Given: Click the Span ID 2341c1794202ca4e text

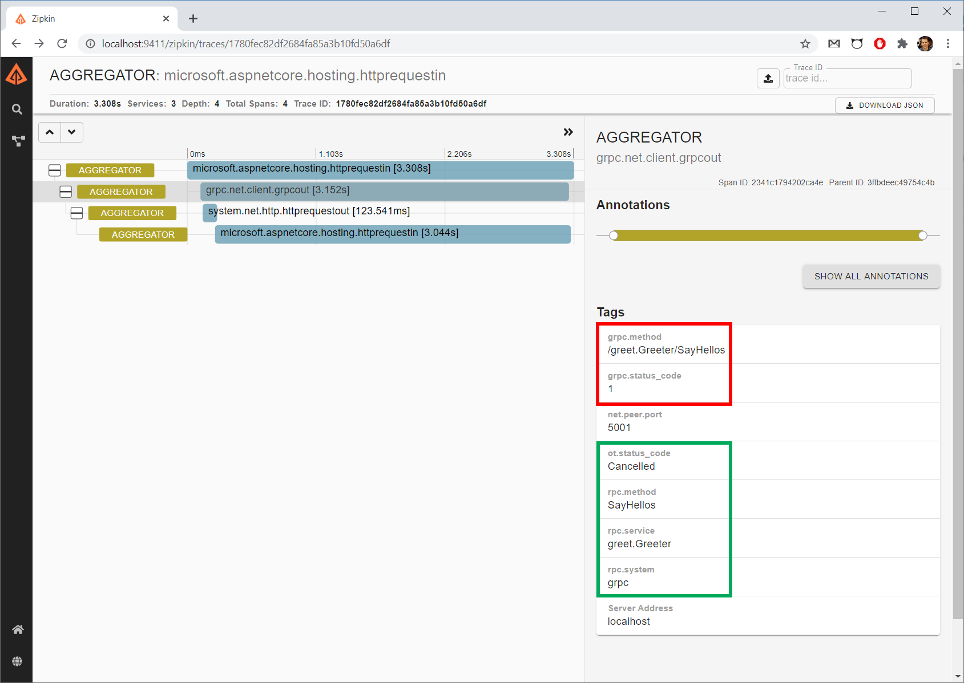Looking at the screenshot, I should [771, 182].
